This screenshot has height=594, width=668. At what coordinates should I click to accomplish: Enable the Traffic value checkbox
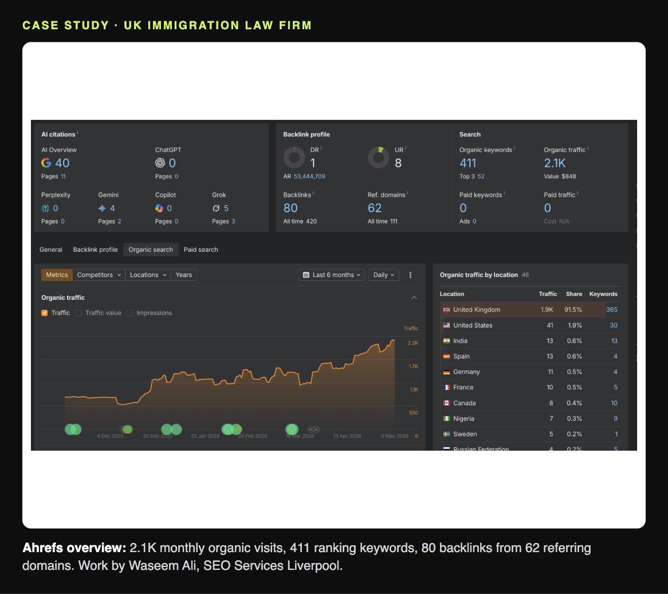coord(78,313)
